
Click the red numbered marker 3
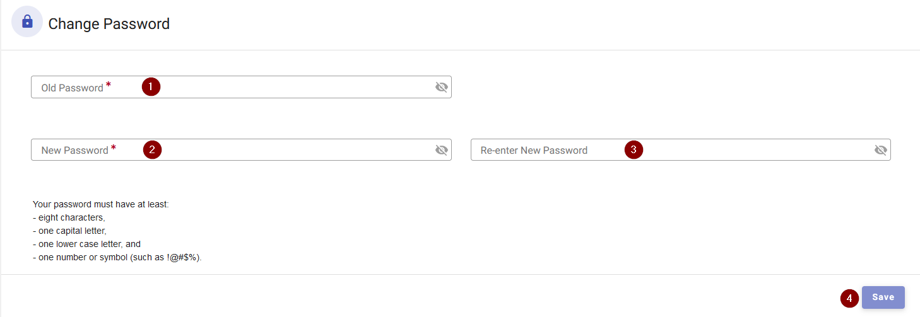coord(634,150)
